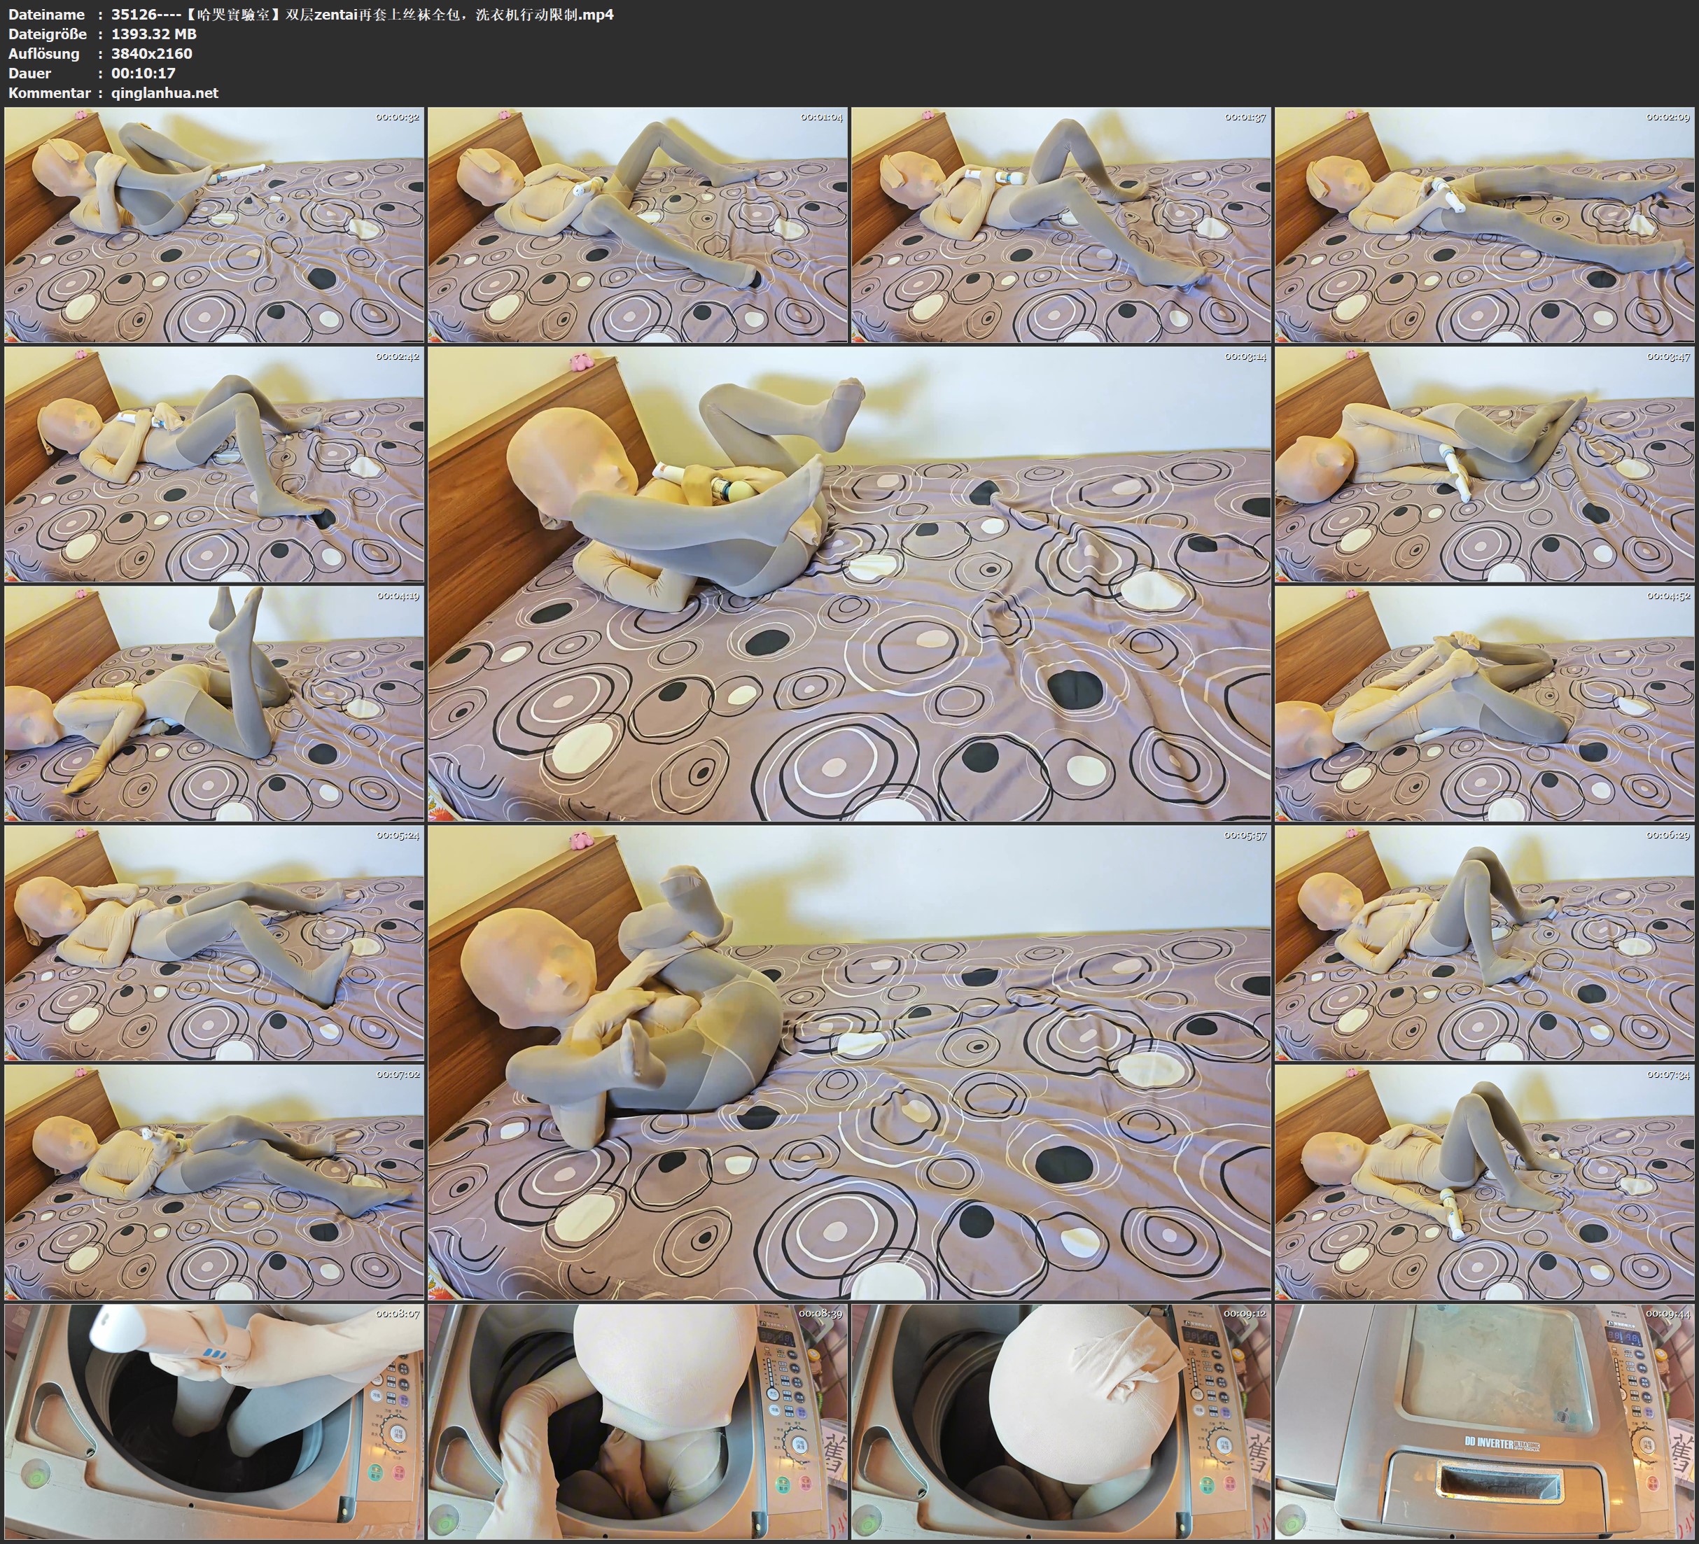Click the 00:10:17 duration value

144,73
